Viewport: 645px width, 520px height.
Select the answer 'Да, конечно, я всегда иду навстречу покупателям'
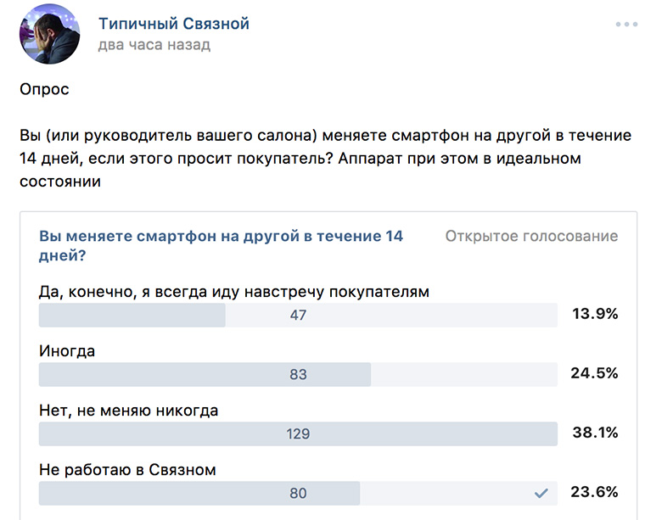(234, 292)
